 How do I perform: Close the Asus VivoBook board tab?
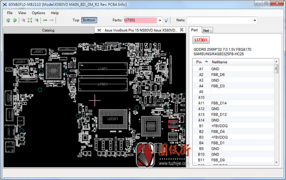(182, 30)
